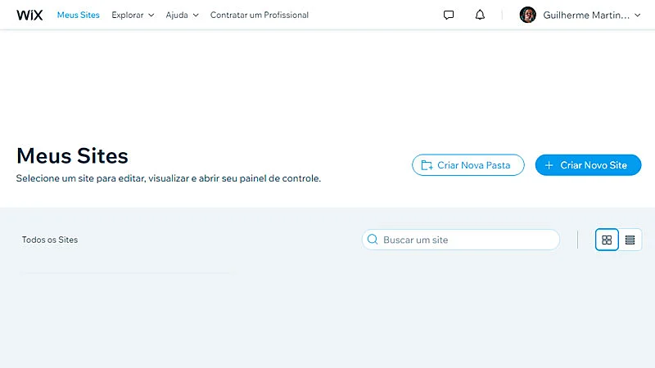655x368 pixels.
Task: Expand the Explorar menu
Action: click(133, 15)
